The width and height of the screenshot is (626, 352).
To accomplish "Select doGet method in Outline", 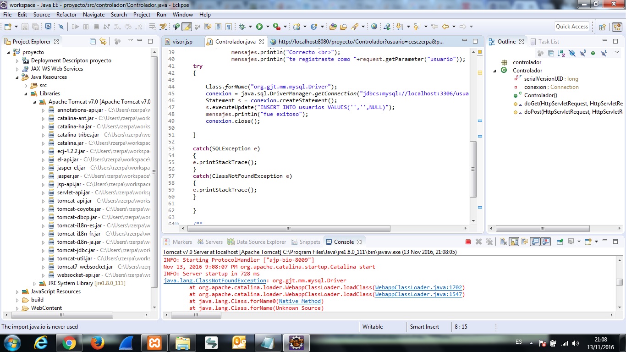I will click(x=568, y=104).
